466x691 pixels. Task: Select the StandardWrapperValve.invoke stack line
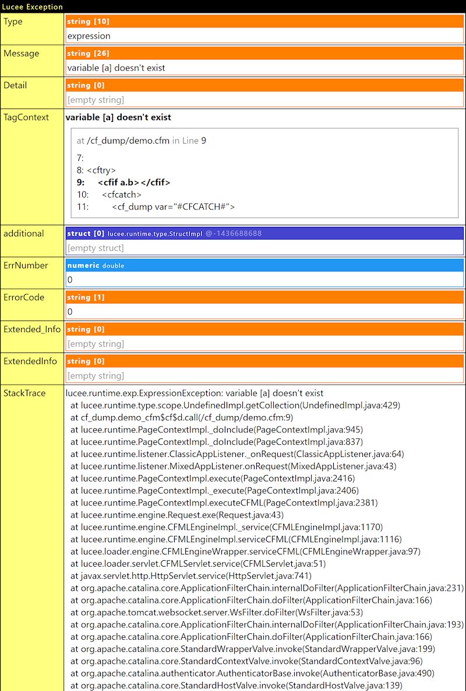253,649
